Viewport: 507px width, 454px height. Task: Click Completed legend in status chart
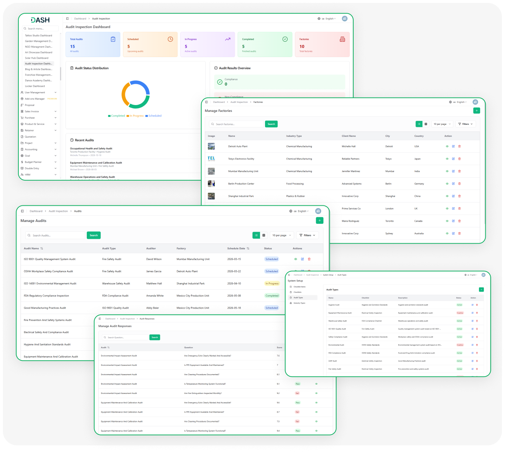[116, 116]
